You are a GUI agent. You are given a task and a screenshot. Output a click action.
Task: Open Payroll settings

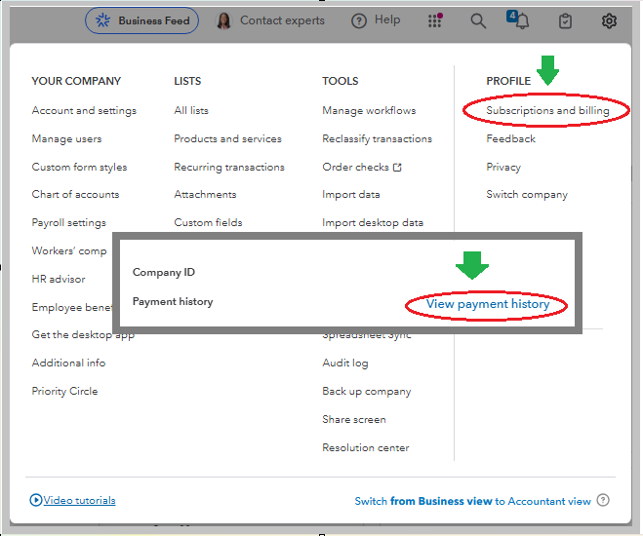[x=69, y=223]
